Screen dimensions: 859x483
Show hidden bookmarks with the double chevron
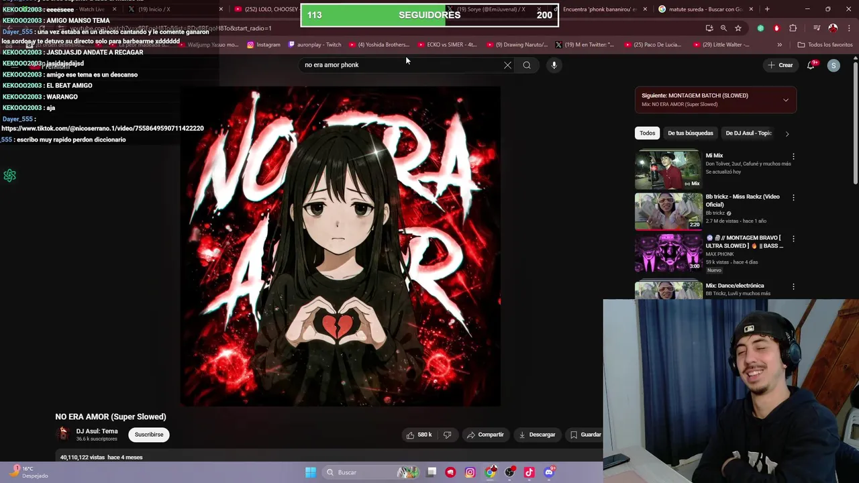[779, 45]
